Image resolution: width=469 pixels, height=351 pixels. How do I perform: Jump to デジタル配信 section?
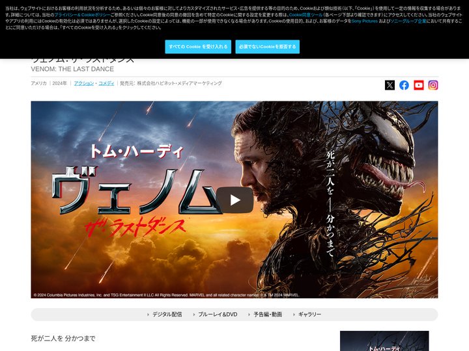[167, 315]
